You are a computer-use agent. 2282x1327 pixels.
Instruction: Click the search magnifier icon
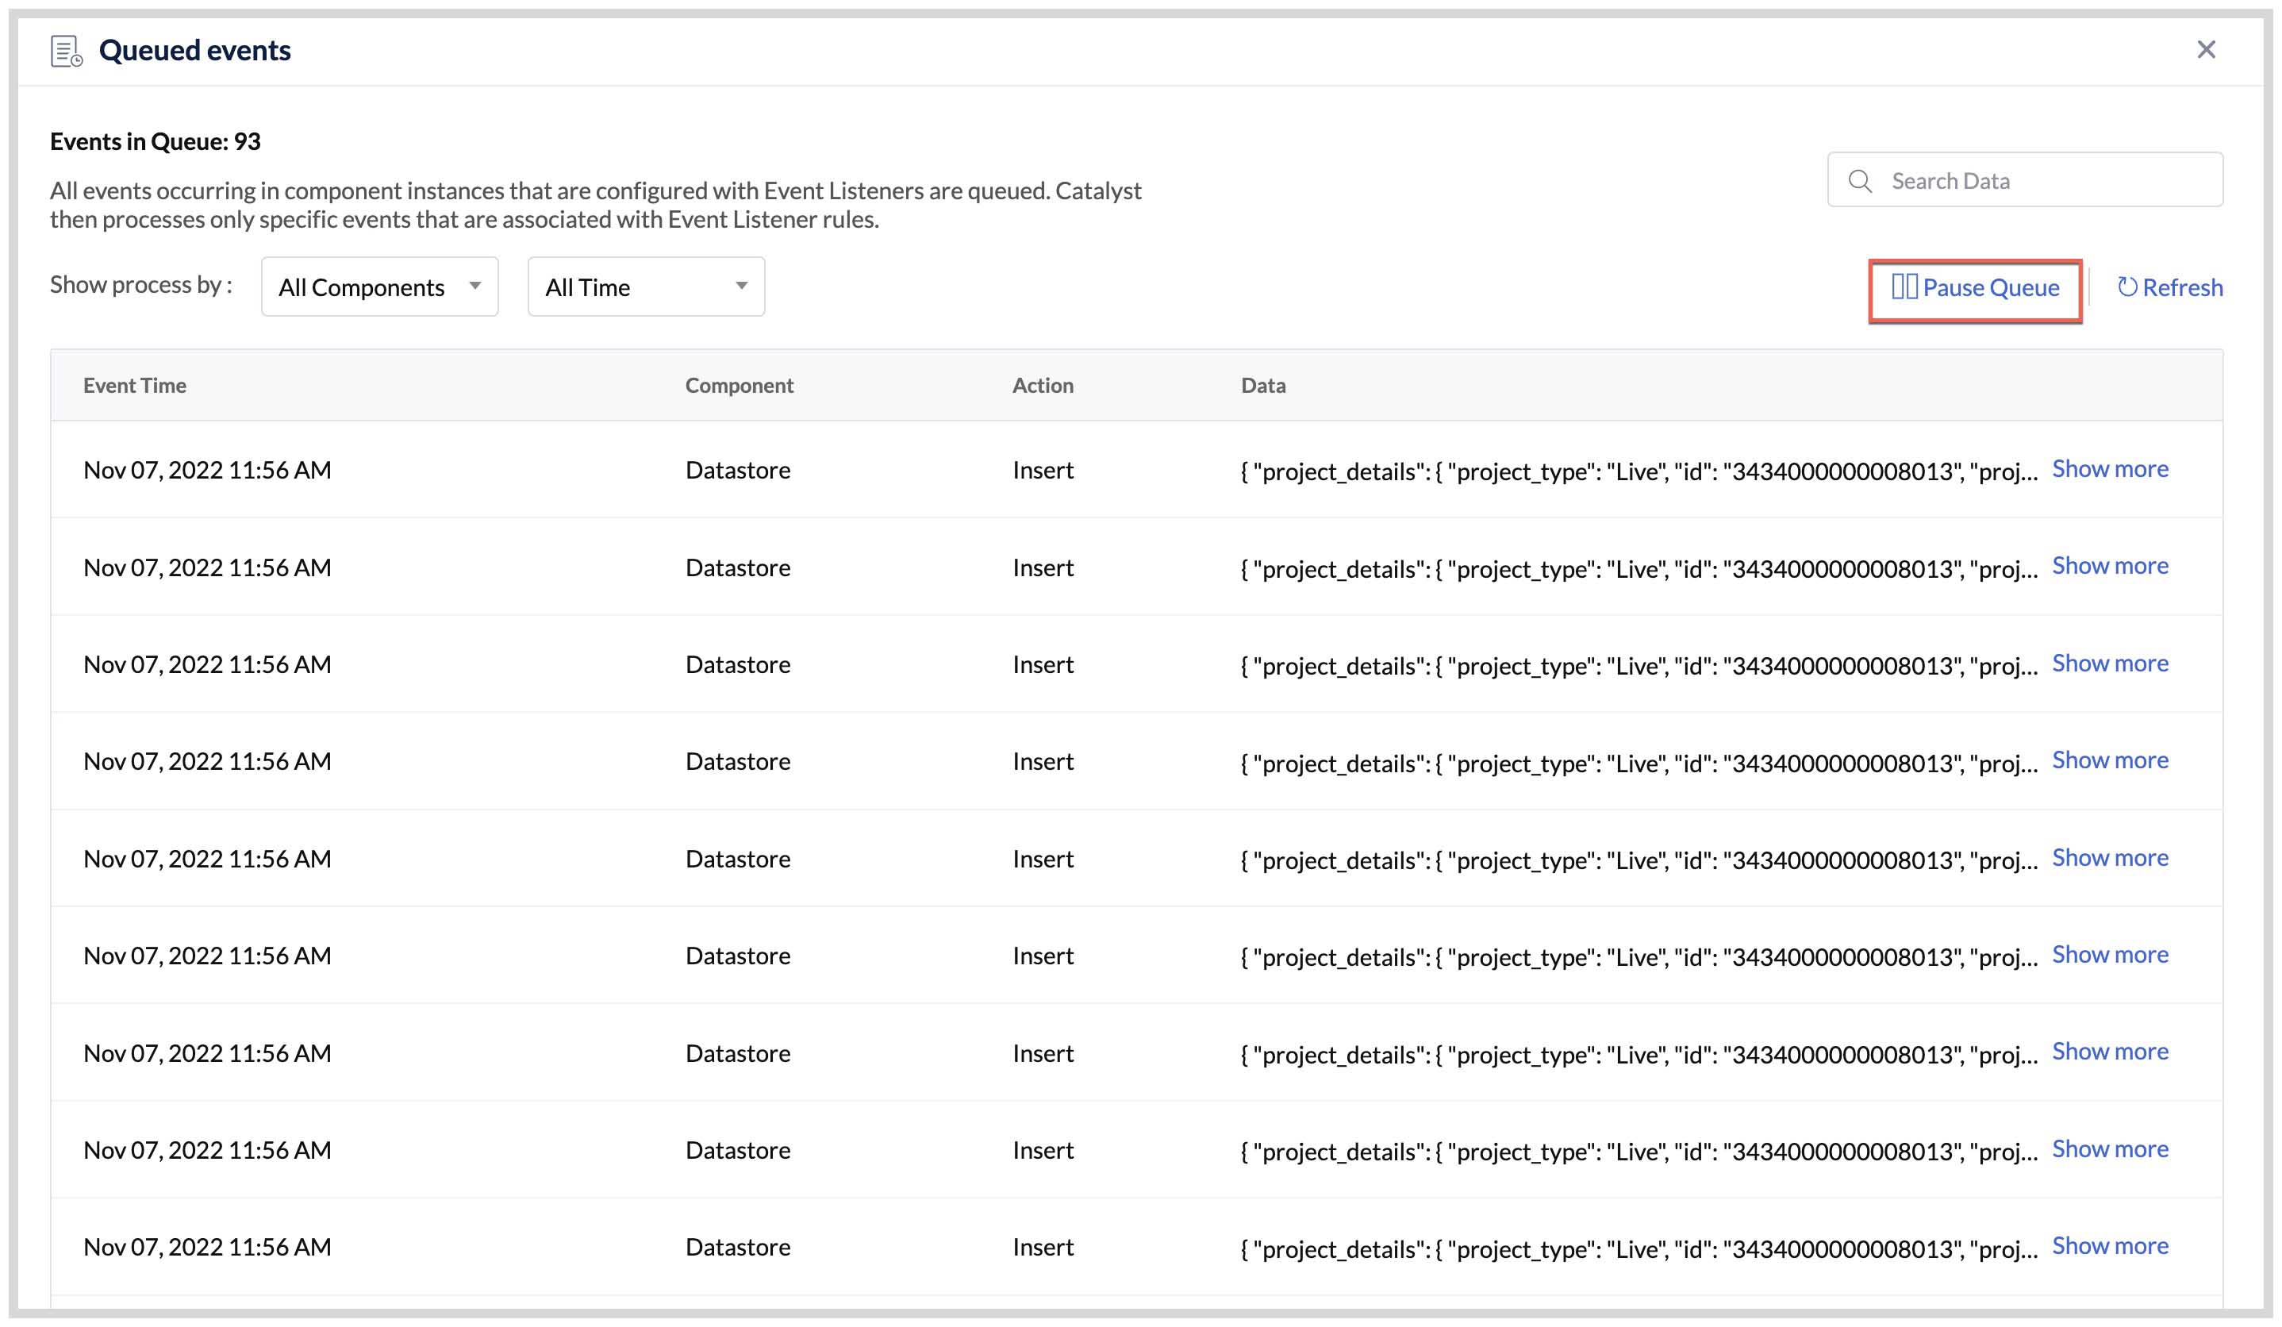click(x=1860, y=181)
